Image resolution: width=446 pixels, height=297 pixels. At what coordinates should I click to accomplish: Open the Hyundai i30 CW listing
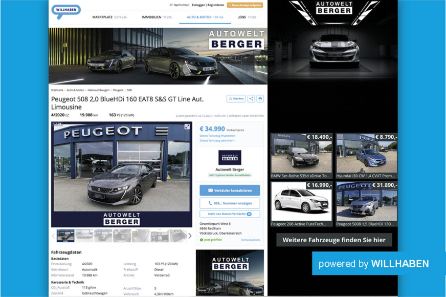pos(366,156)
